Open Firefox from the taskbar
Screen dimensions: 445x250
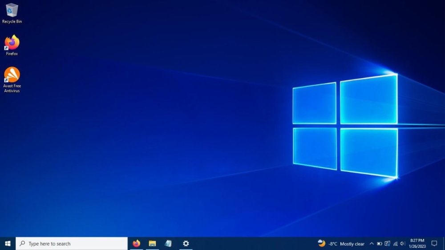136,243
